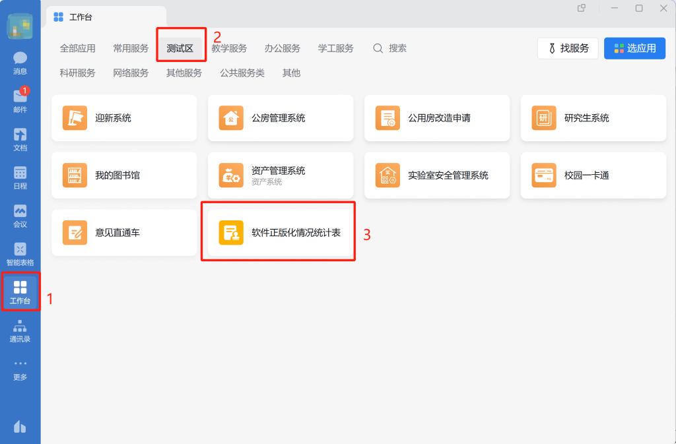This screenshot has height=444, width=676.
Task: Click the blue 选应用 button
Action: (634, 48)
